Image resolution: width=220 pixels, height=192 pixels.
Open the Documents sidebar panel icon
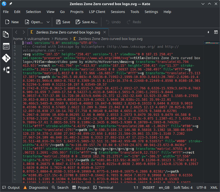point(6,34)
